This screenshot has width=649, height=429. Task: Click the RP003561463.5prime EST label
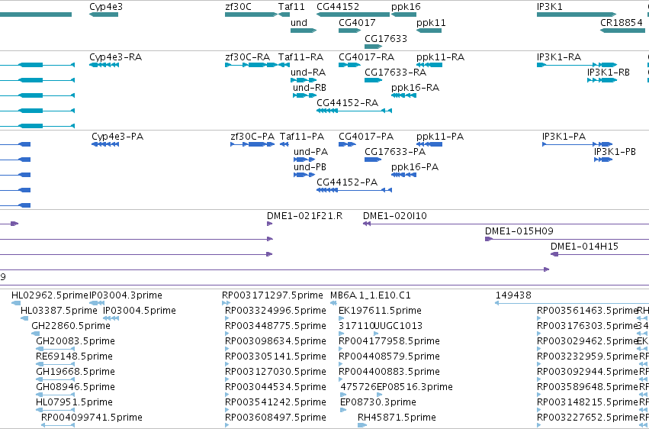pos(587,311)
